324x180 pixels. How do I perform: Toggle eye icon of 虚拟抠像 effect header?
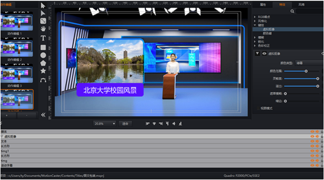264,53
